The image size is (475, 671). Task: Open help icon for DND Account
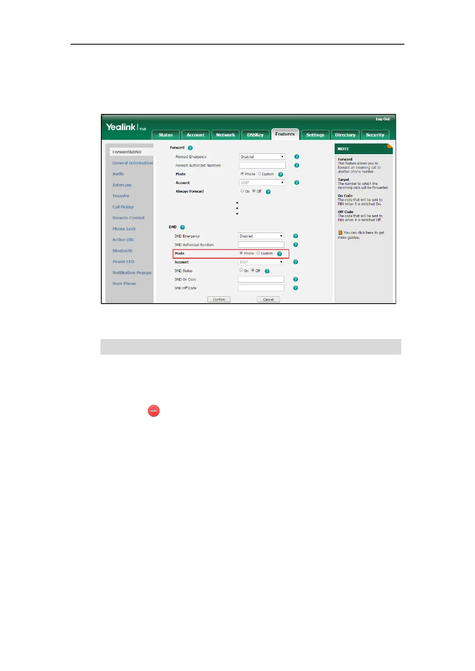(296, 262)
